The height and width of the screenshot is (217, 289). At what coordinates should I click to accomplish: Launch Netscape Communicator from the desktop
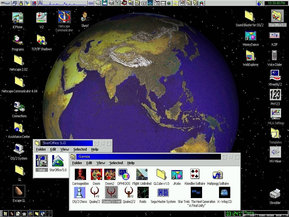click(x=64, y=21)
